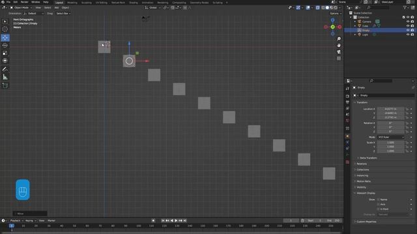The height and width of the screenshot is (234, 417).
Task: Toggle X-ray display in viewport header
Action: (x=317, y=8)
